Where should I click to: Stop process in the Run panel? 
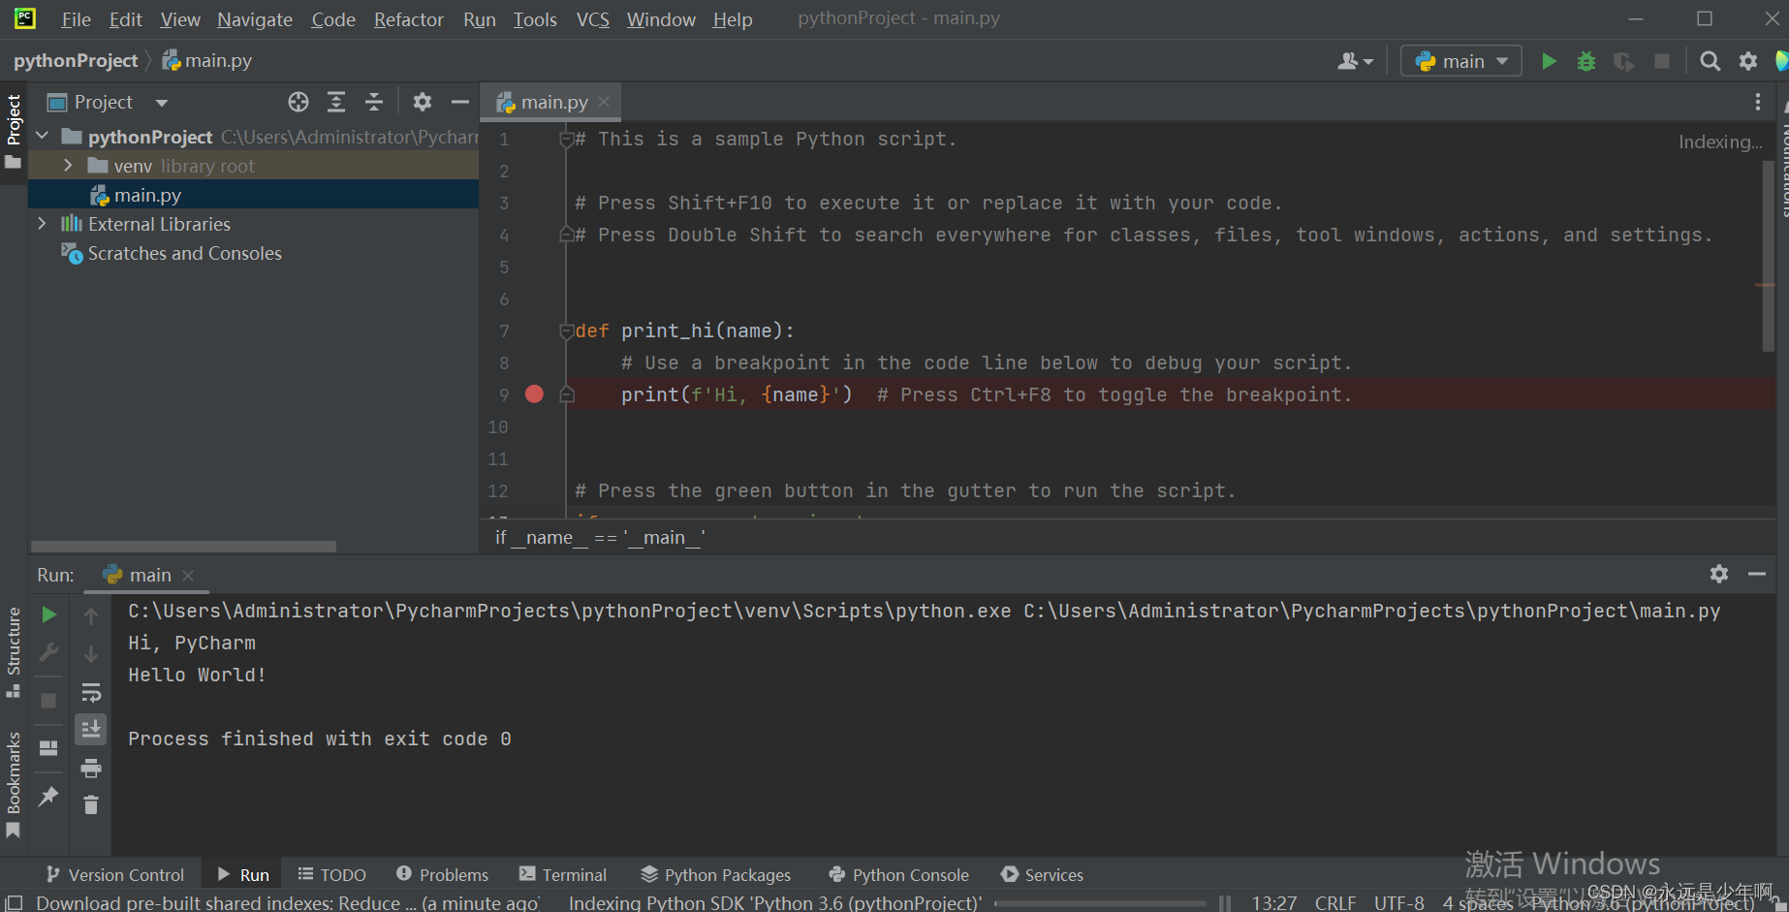point(48,700)
